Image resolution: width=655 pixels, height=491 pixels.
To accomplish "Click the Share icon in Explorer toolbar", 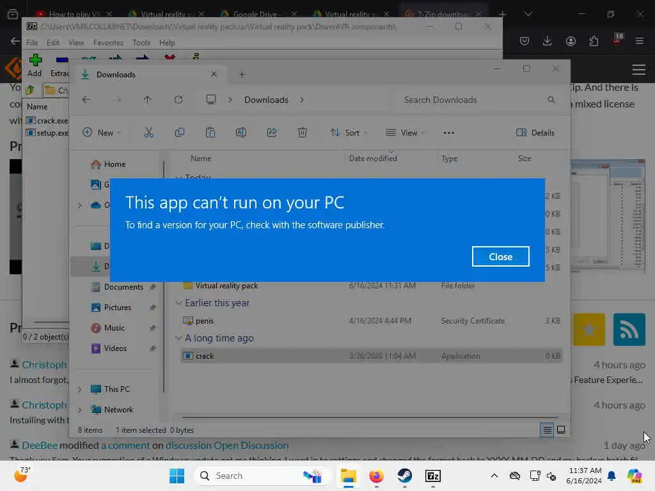I will click(x=271, y=133).
